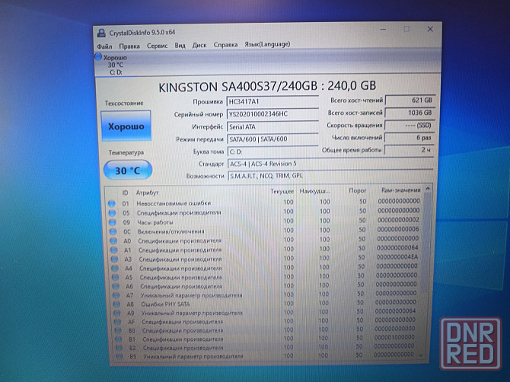Click the transfer mode field SATA/600 | SATA/600
This screenshot has width=510, height=382.
click(273, 138)
